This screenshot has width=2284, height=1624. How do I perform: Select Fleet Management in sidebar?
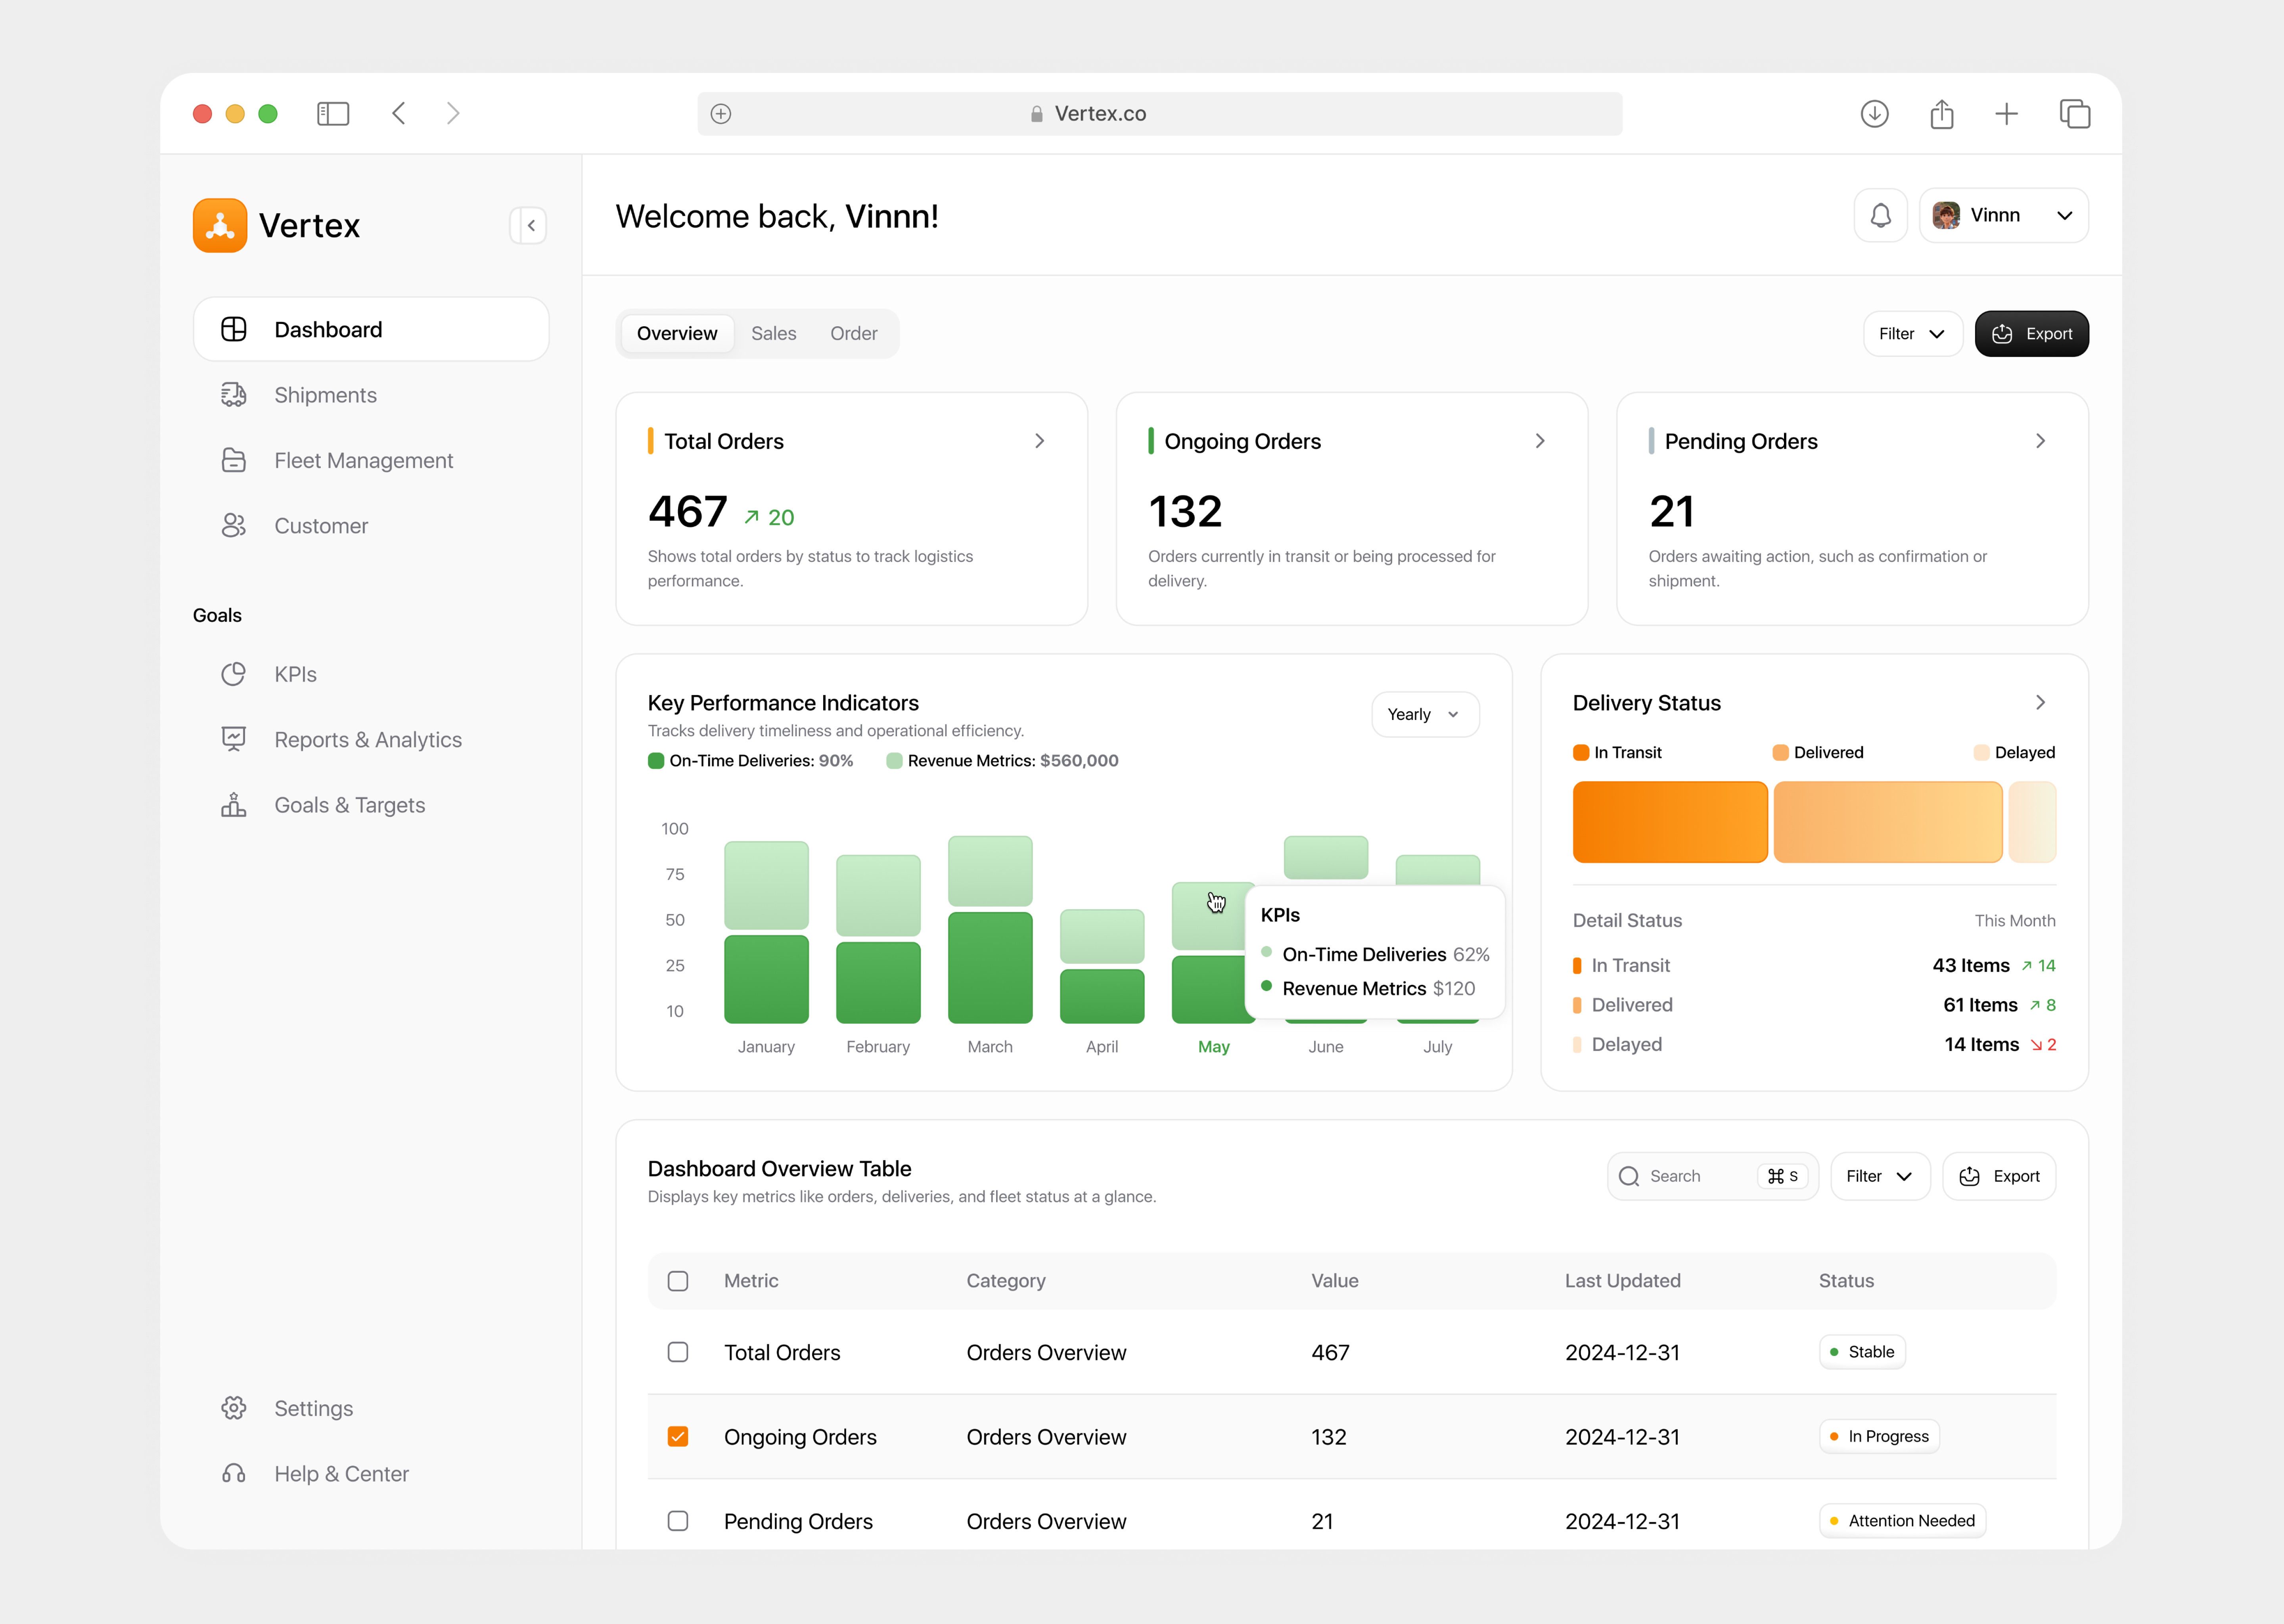point(362,460)
